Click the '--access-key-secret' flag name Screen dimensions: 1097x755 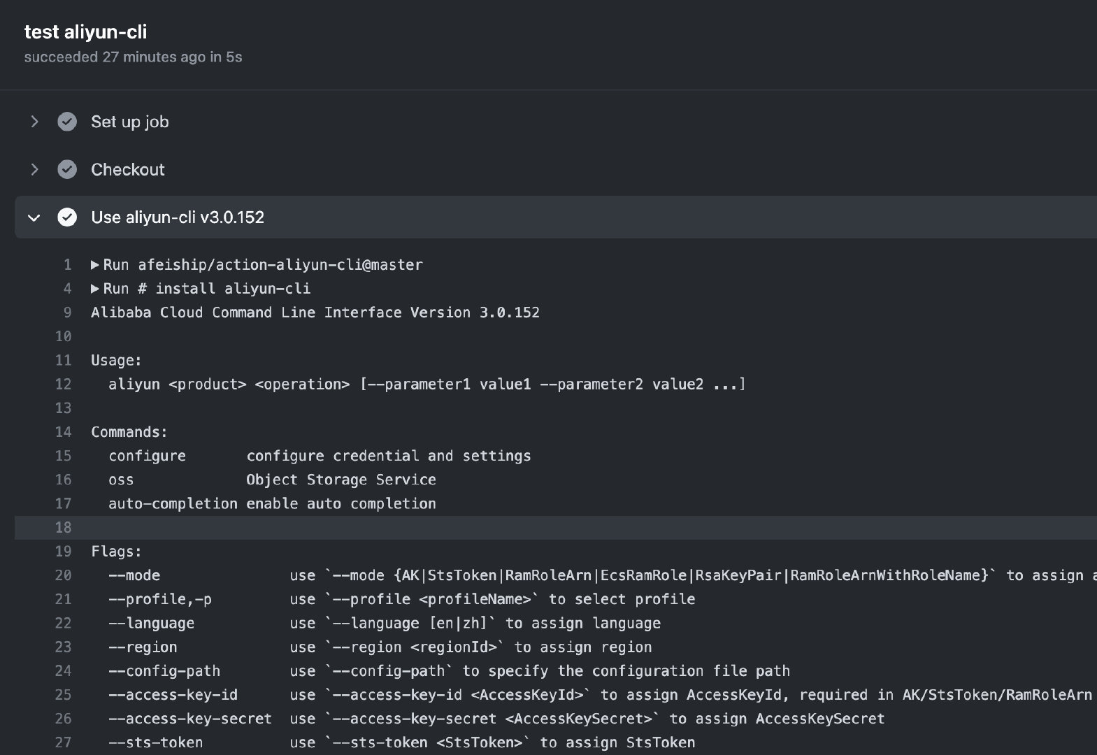pyautogui.click(x=190, y=719)
